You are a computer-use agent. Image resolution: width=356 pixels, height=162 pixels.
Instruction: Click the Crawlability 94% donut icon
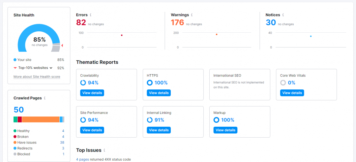click(83, 83)
